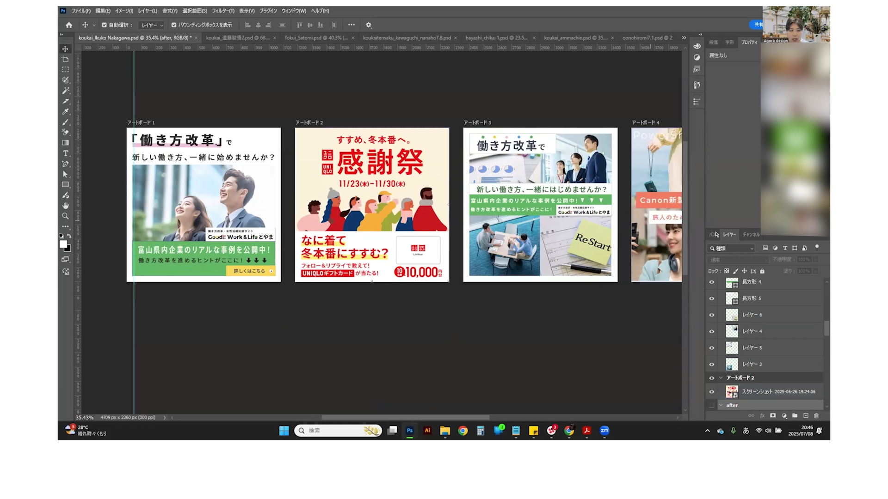Click the foreground color swatch
The image size is (888, 499).
63,244
